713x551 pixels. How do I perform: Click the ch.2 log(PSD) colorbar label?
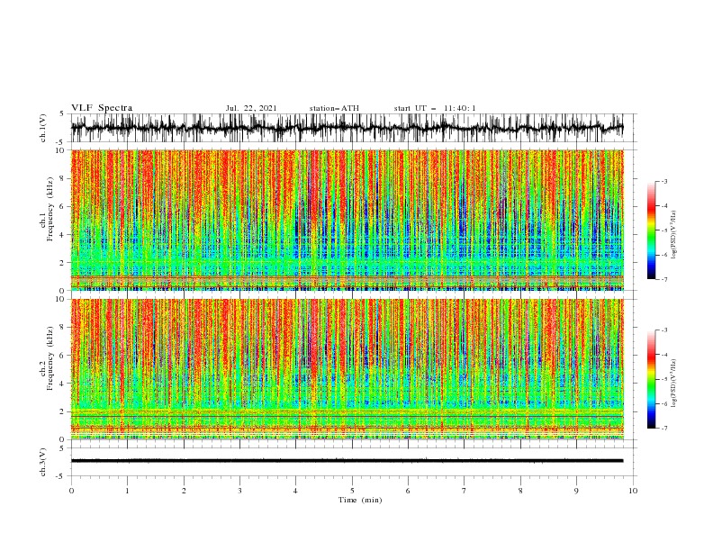pyautogui.click(x=673, y=384)
